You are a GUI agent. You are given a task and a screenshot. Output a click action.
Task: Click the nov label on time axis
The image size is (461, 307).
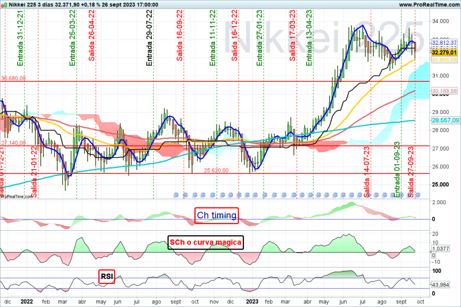pos(214,302)
